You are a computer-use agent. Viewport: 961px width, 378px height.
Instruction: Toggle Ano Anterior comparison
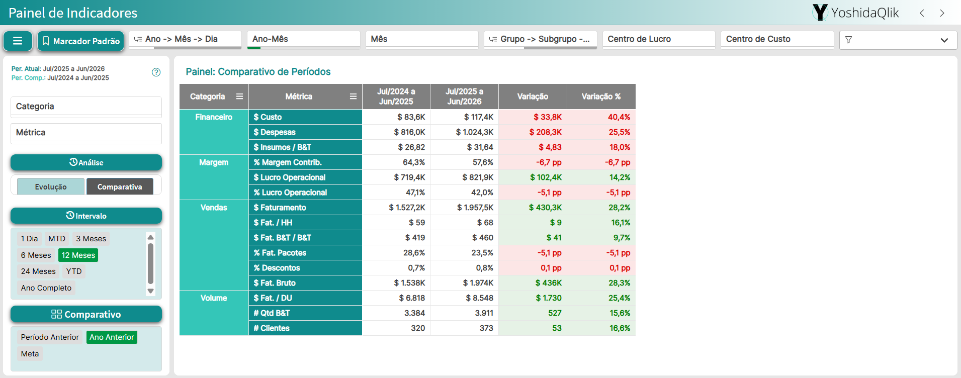(112, 337)
